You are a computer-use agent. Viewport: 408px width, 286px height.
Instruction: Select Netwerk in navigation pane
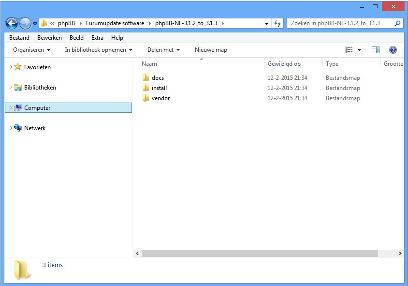pyautogui.click(x=35, y=128)
